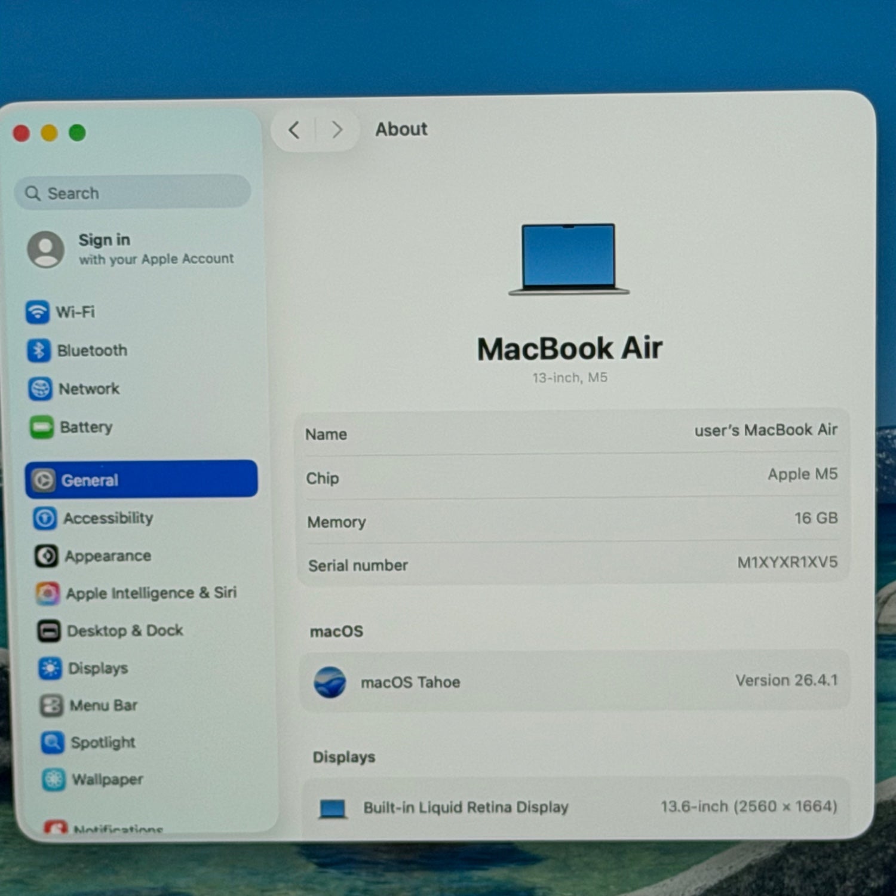Open Displays settings in sidebar
896x896 pixels.
click(148, 668)
